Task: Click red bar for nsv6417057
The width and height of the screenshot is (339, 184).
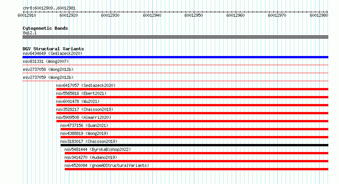Action: point(192,89)
